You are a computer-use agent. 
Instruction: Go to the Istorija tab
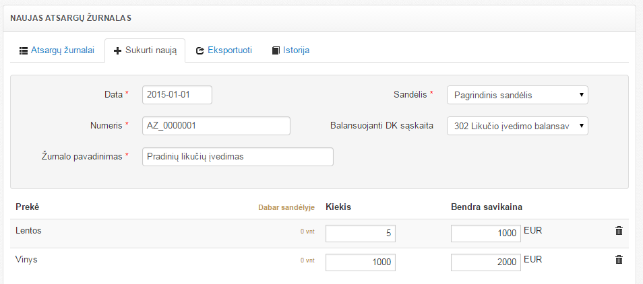[296, 50]
